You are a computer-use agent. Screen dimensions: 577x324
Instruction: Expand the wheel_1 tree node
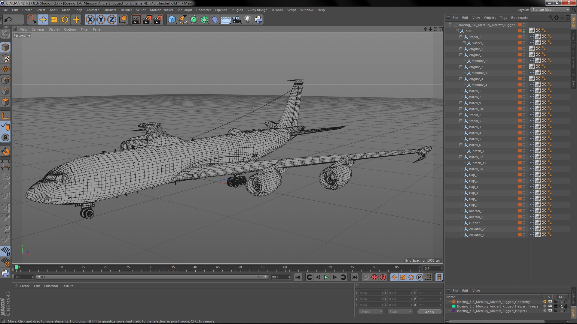[464, 43]
